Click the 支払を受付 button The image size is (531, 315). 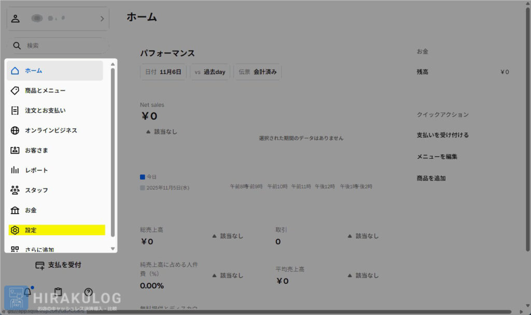tap(58, 265)
